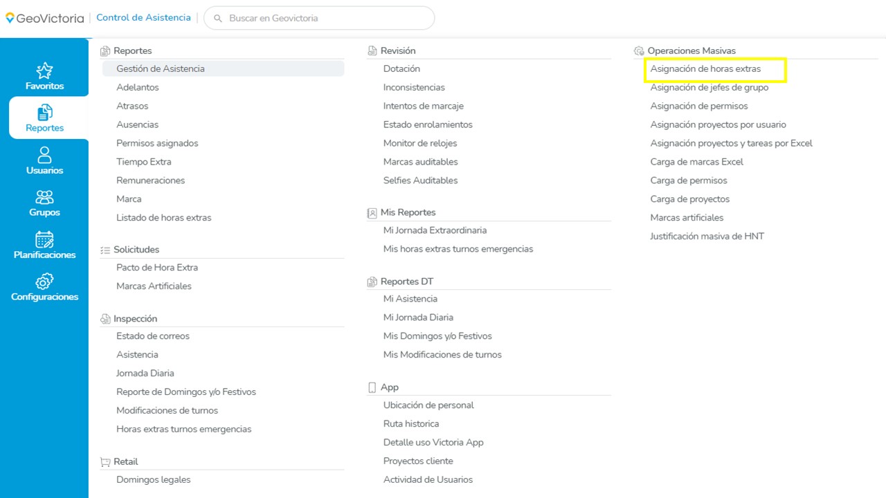
Task: Open the Configuraciones gear icon
Action: 44,282
